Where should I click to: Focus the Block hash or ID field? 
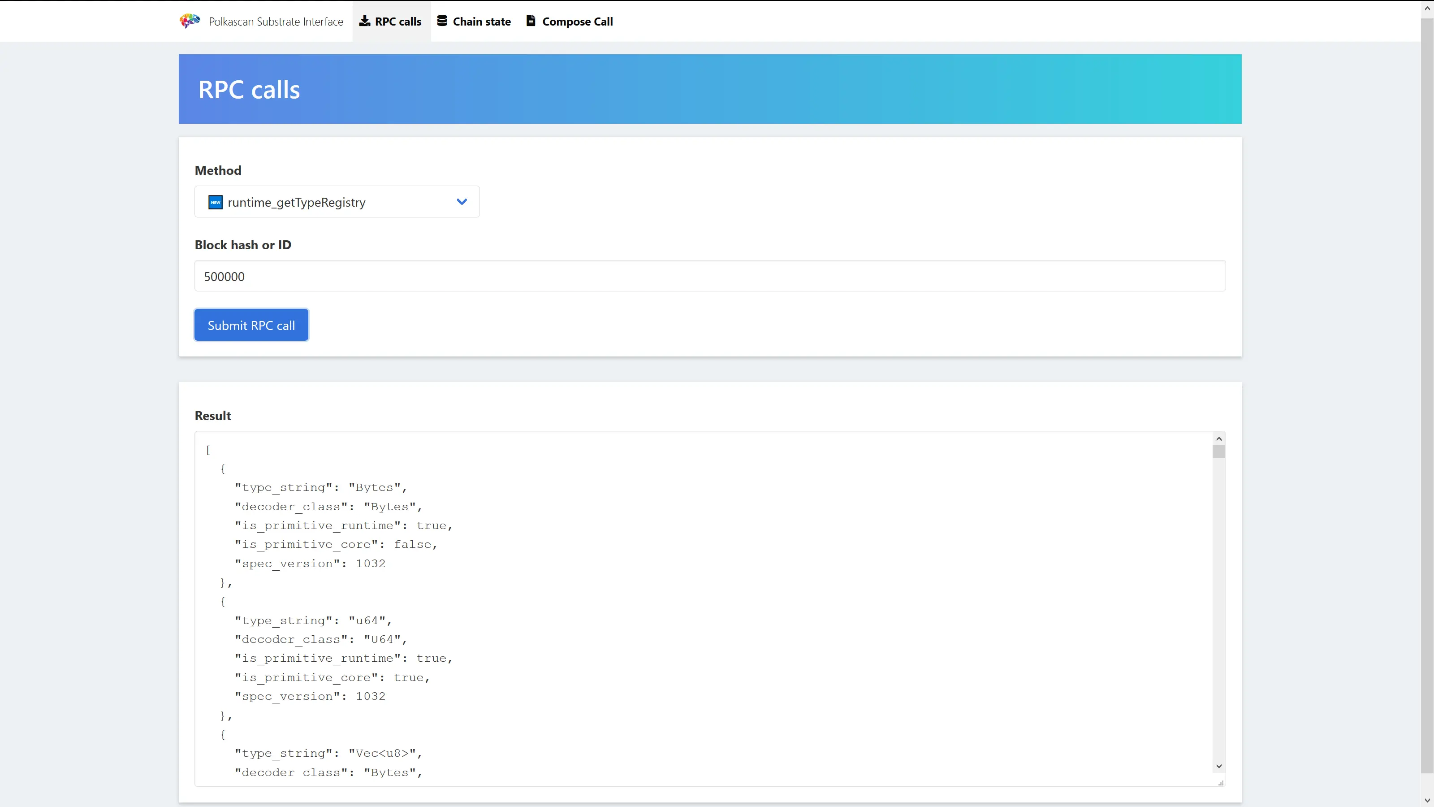pos(709,276)
